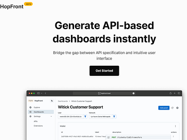Click the id column header

pyautogui.click(x=62, y=132)
